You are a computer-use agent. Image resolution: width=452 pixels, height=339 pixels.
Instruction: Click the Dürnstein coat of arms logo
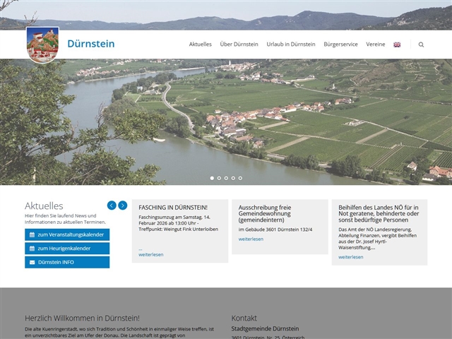click(x=42, y=44)
